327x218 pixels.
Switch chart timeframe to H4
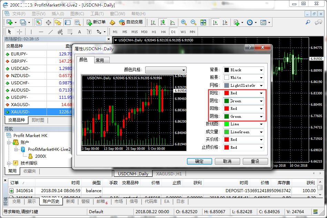click(163, 32)
